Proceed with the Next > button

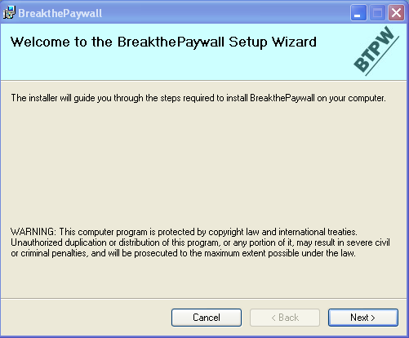click(x=363, y=318)
